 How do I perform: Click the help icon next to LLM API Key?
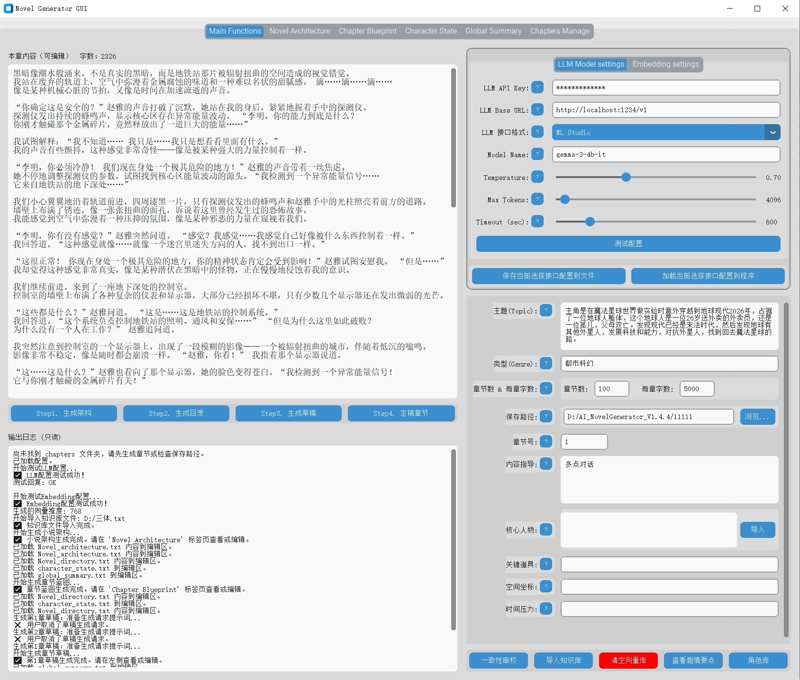point(537,88)
